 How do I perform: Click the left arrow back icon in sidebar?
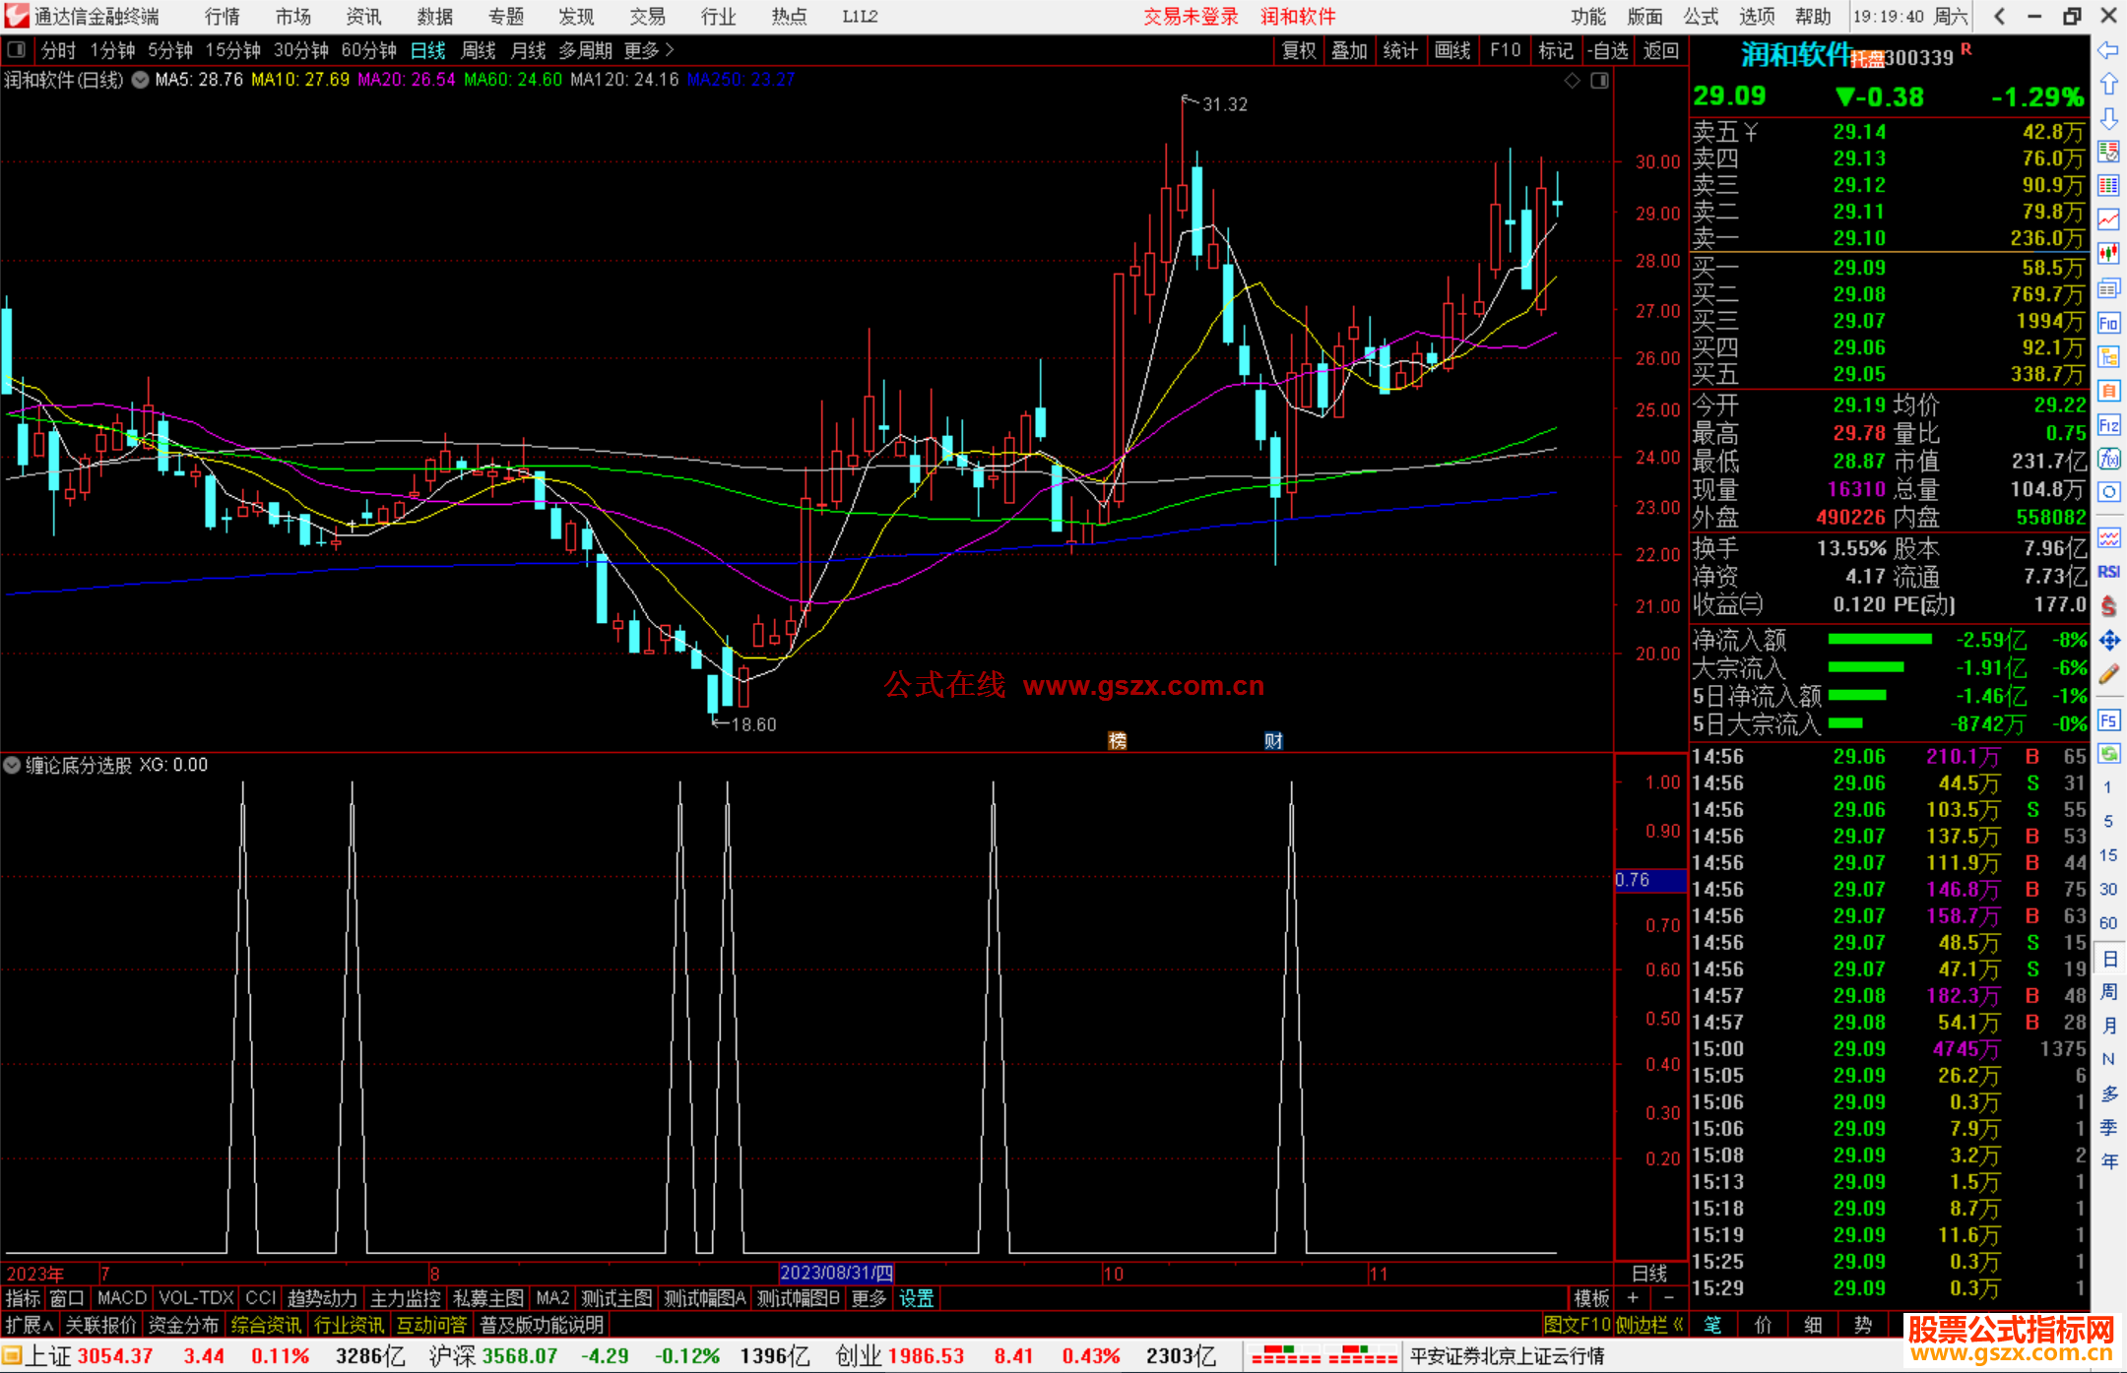(2108, 50)
